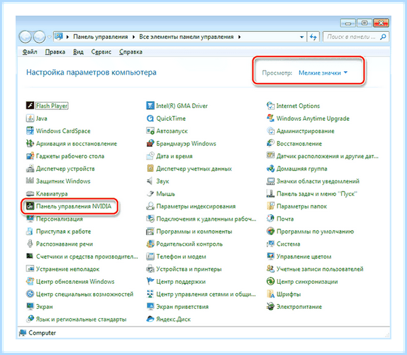Open Телефон и модем link
The image size is (407, 355).
coord(181,257)
